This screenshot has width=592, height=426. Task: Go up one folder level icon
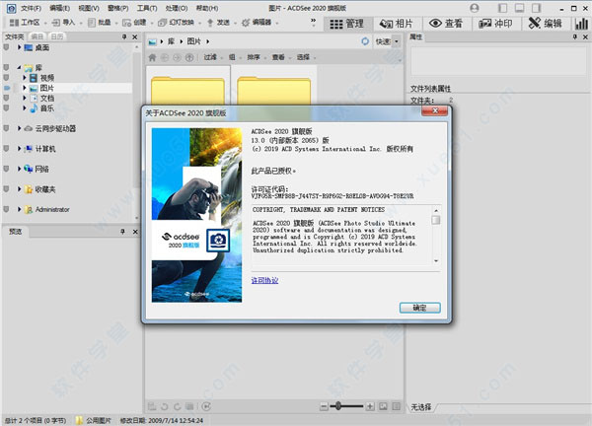[x=189, y=57]
